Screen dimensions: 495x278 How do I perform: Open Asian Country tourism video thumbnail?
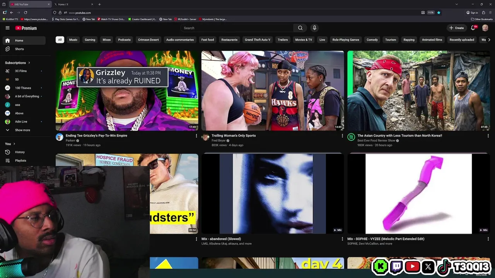[418, 91]
